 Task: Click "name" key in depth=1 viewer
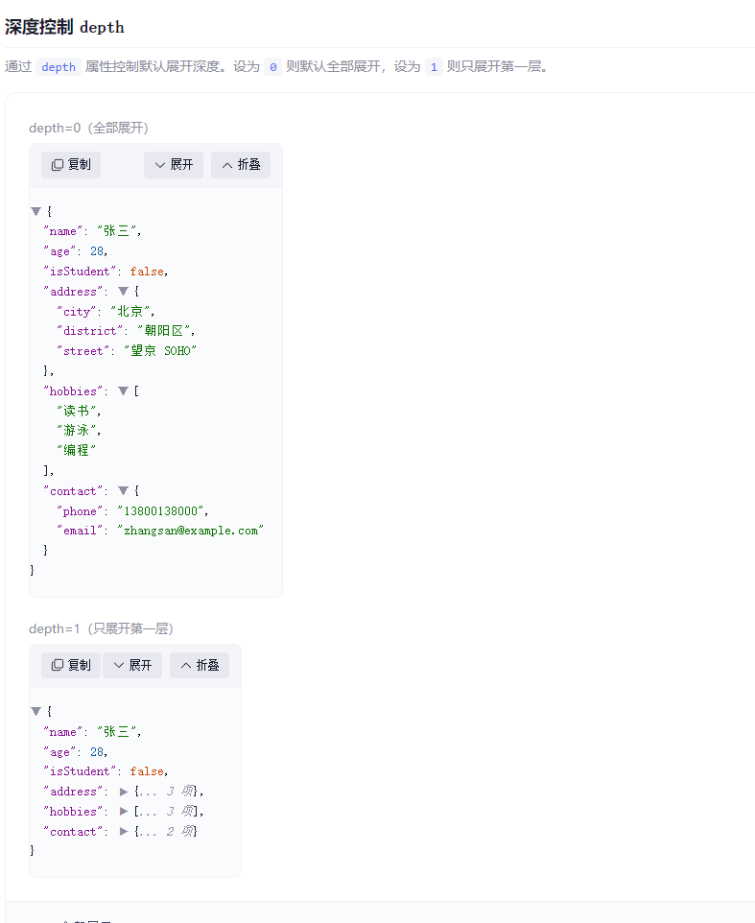[x=63, y=732]
